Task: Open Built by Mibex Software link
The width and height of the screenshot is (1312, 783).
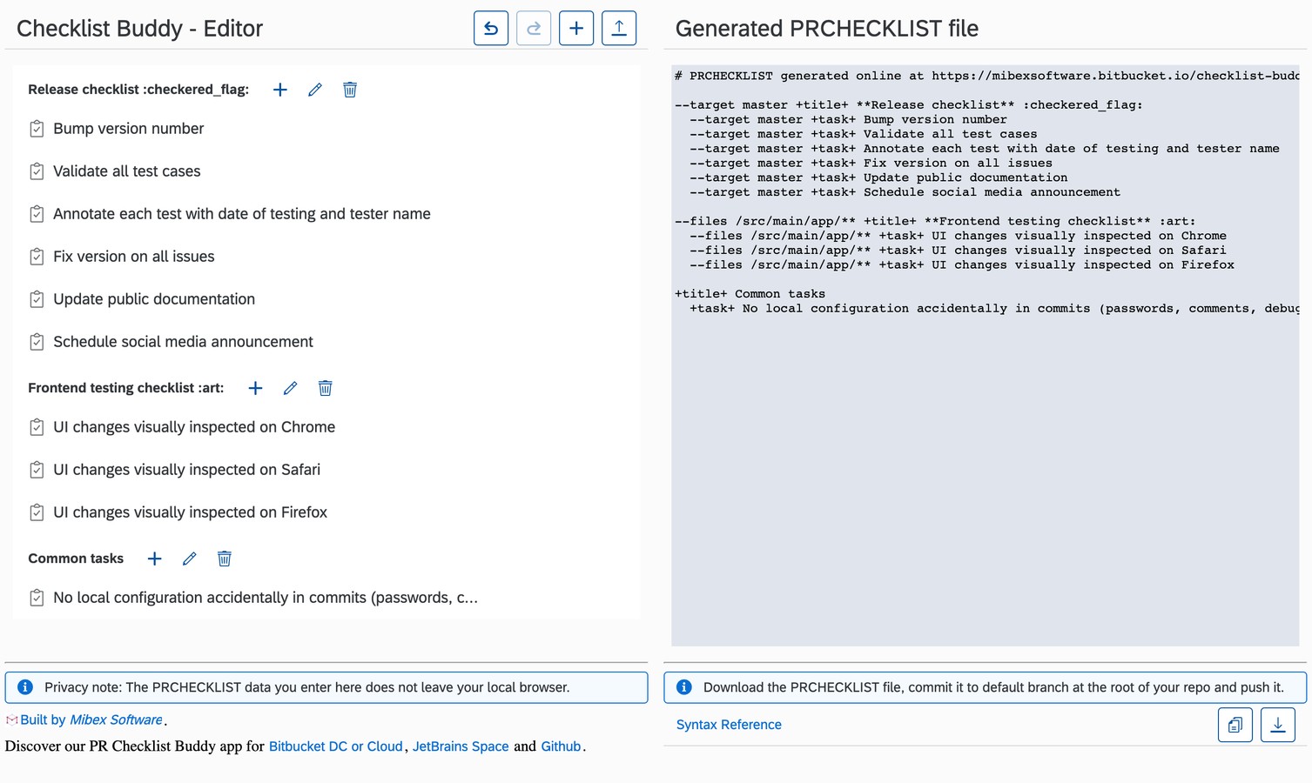Action: (x=91, y=719)
